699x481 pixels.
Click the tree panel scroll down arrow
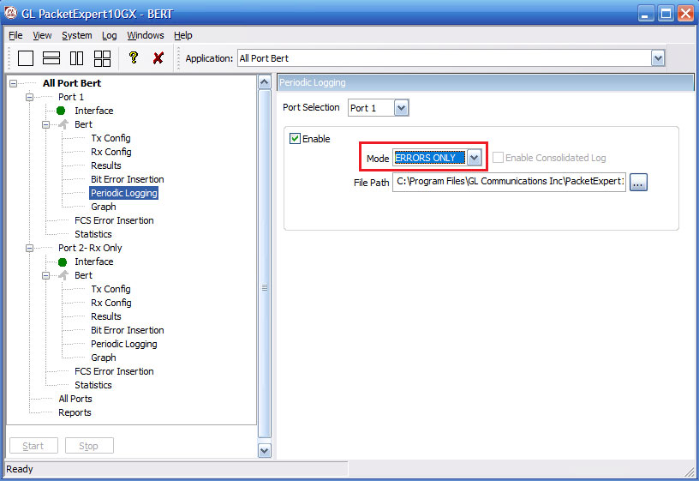pyautogui.click(x=264, y=450)
